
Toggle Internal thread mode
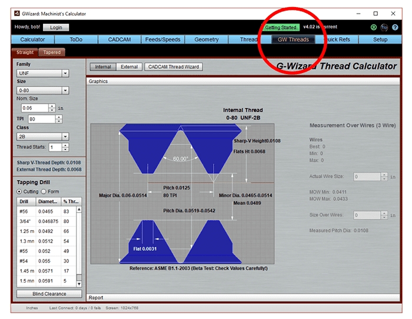coord(103,67)
